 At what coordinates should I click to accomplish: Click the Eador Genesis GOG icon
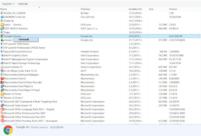[x=2, y=24]
